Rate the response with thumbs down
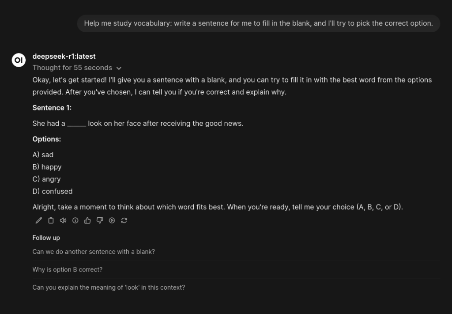The width and height of the screenshot is (452, 314). 99,220
